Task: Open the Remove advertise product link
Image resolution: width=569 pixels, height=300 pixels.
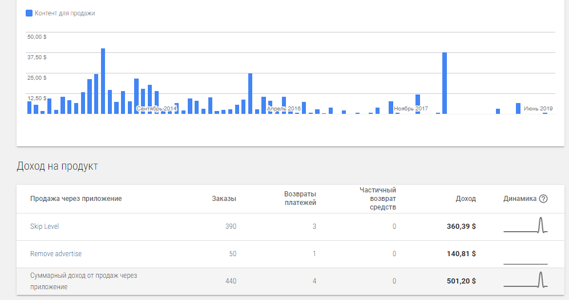Action: 56,254
